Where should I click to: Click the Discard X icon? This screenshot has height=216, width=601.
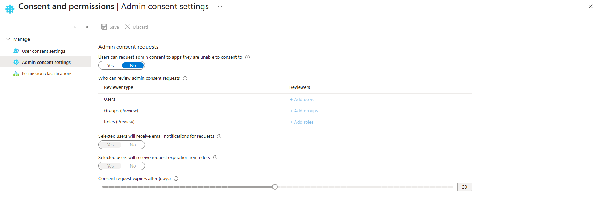pos(128,27)
